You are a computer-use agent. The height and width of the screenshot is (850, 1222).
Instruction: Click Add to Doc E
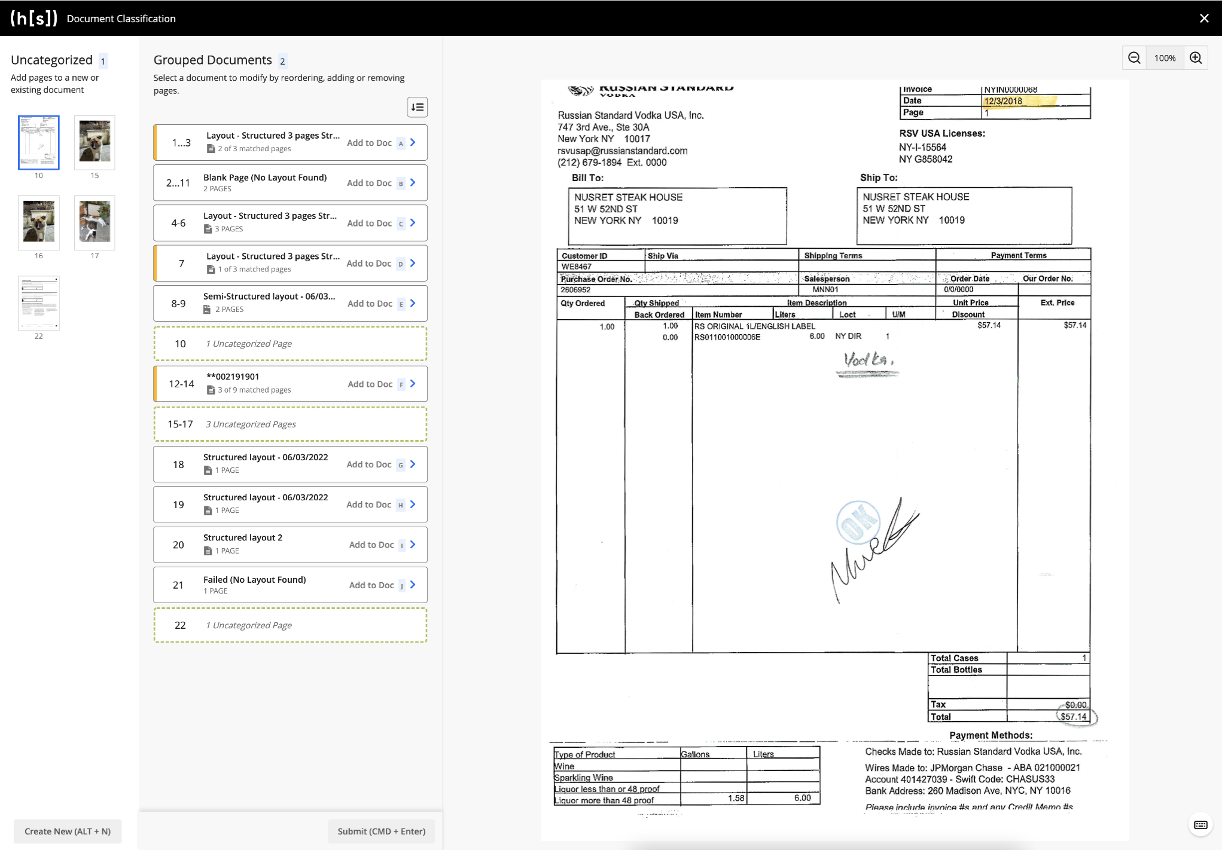376,304
